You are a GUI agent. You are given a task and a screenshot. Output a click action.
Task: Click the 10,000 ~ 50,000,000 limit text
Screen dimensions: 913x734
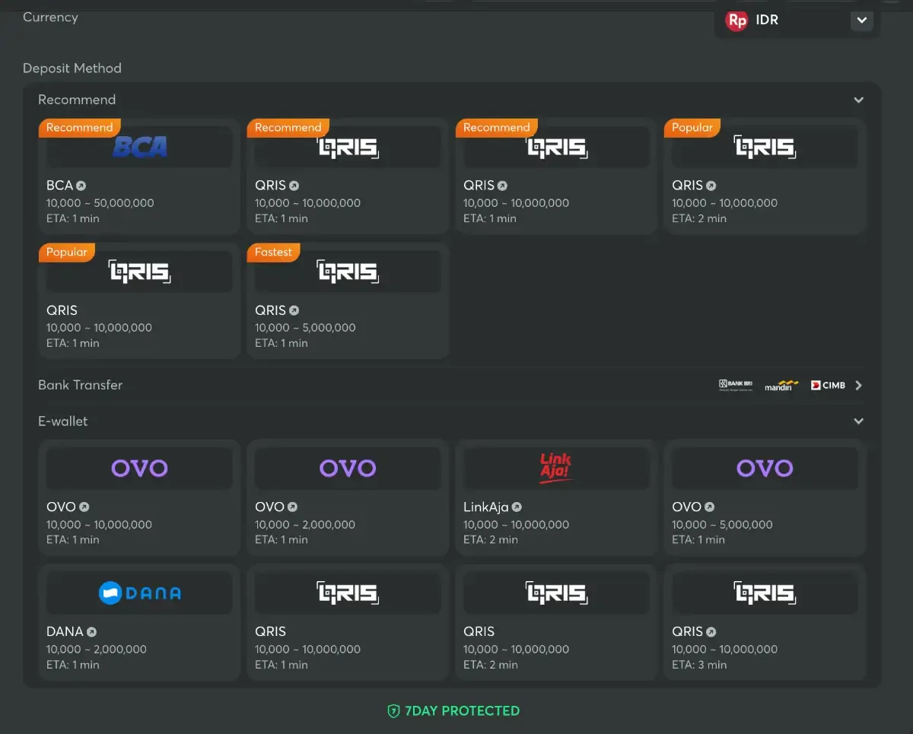click(x=100, y=203)
